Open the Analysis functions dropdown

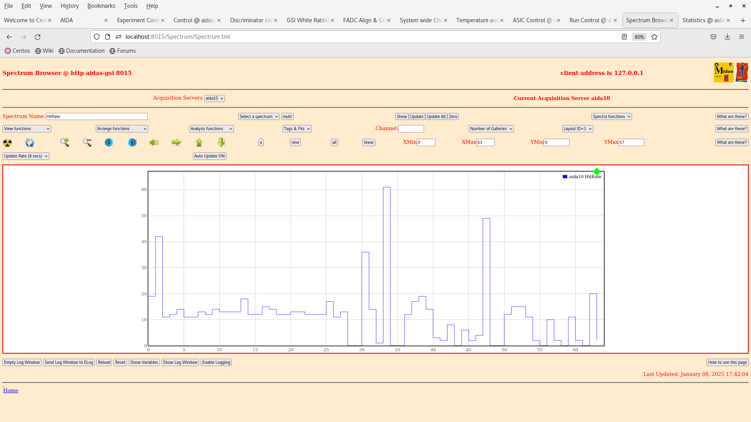click(x=211, y=129)
